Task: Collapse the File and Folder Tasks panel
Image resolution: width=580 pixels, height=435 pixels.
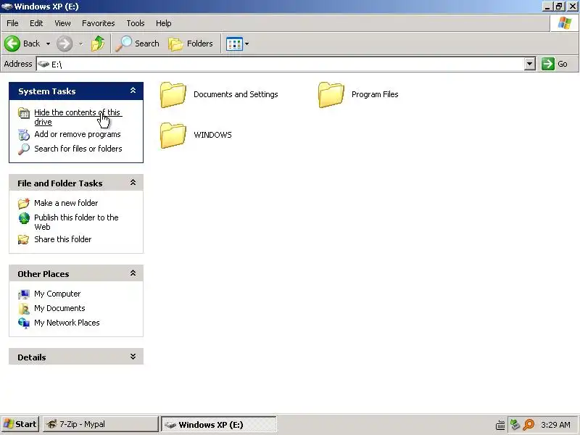Action: (x=133, y=183)
